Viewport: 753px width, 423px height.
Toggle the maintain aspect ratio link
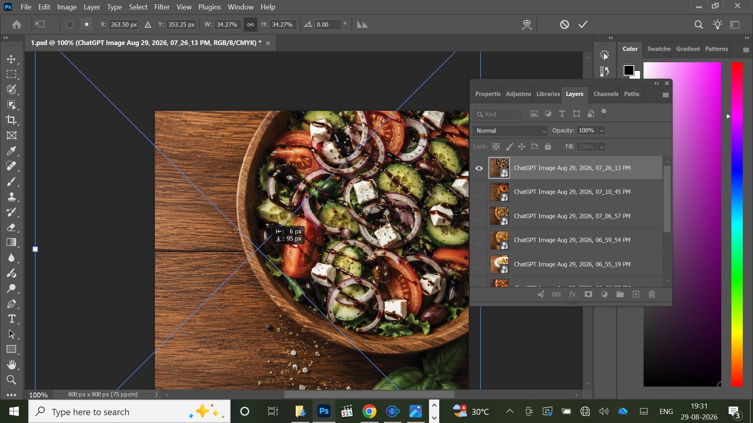250,24
